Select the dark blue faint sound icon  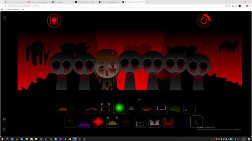[x=182, y=122]
